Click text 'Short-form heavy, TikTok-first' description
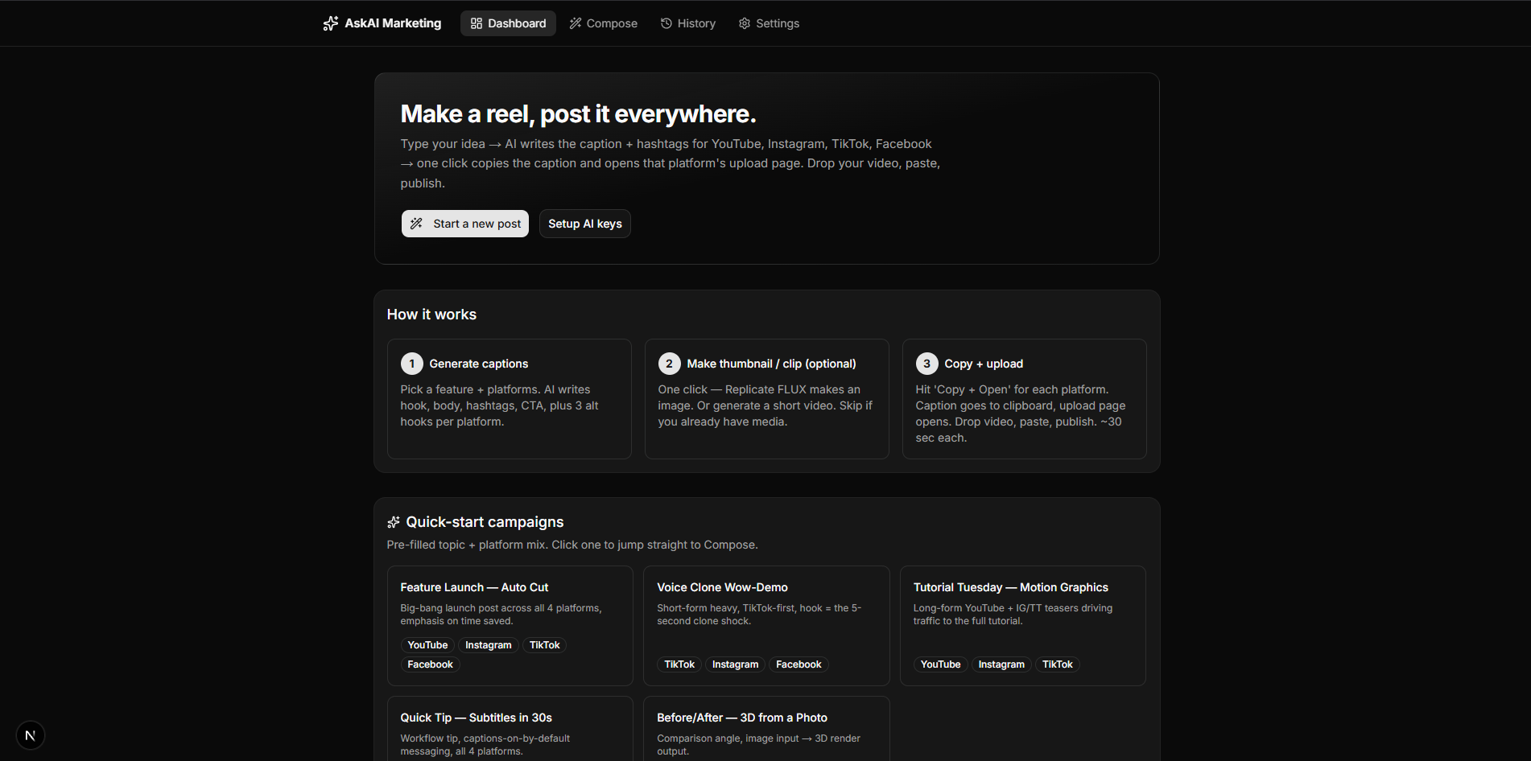Viewport: 1531px width, 761px height. tap(759, 615)
